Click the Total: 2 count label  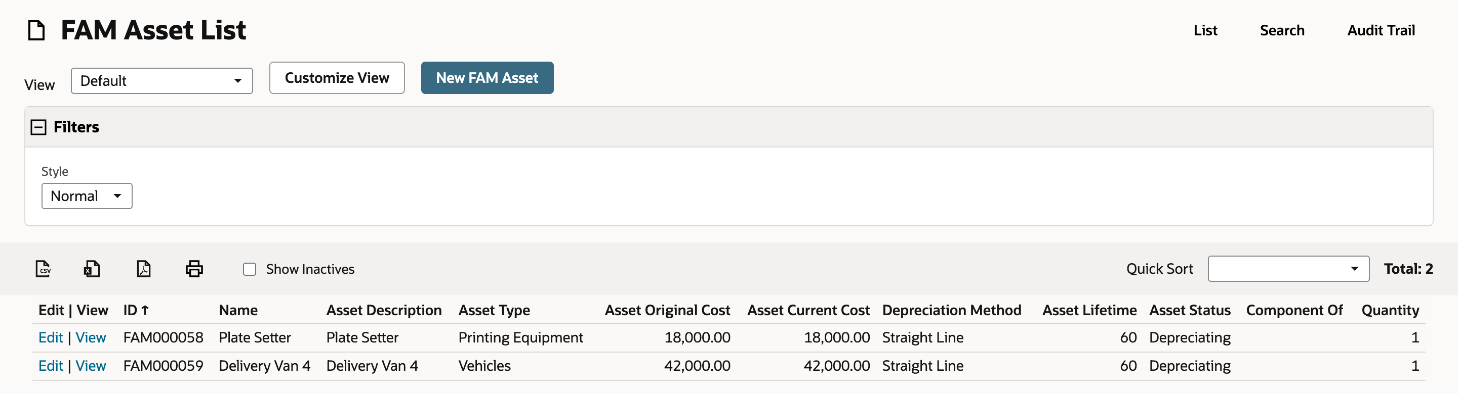tap(1408, 269)
